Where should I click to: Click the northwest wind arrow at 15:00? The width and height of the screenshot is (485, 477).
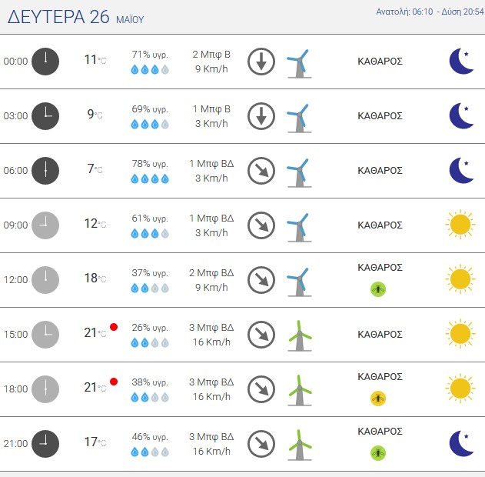[x=261, y=335]
